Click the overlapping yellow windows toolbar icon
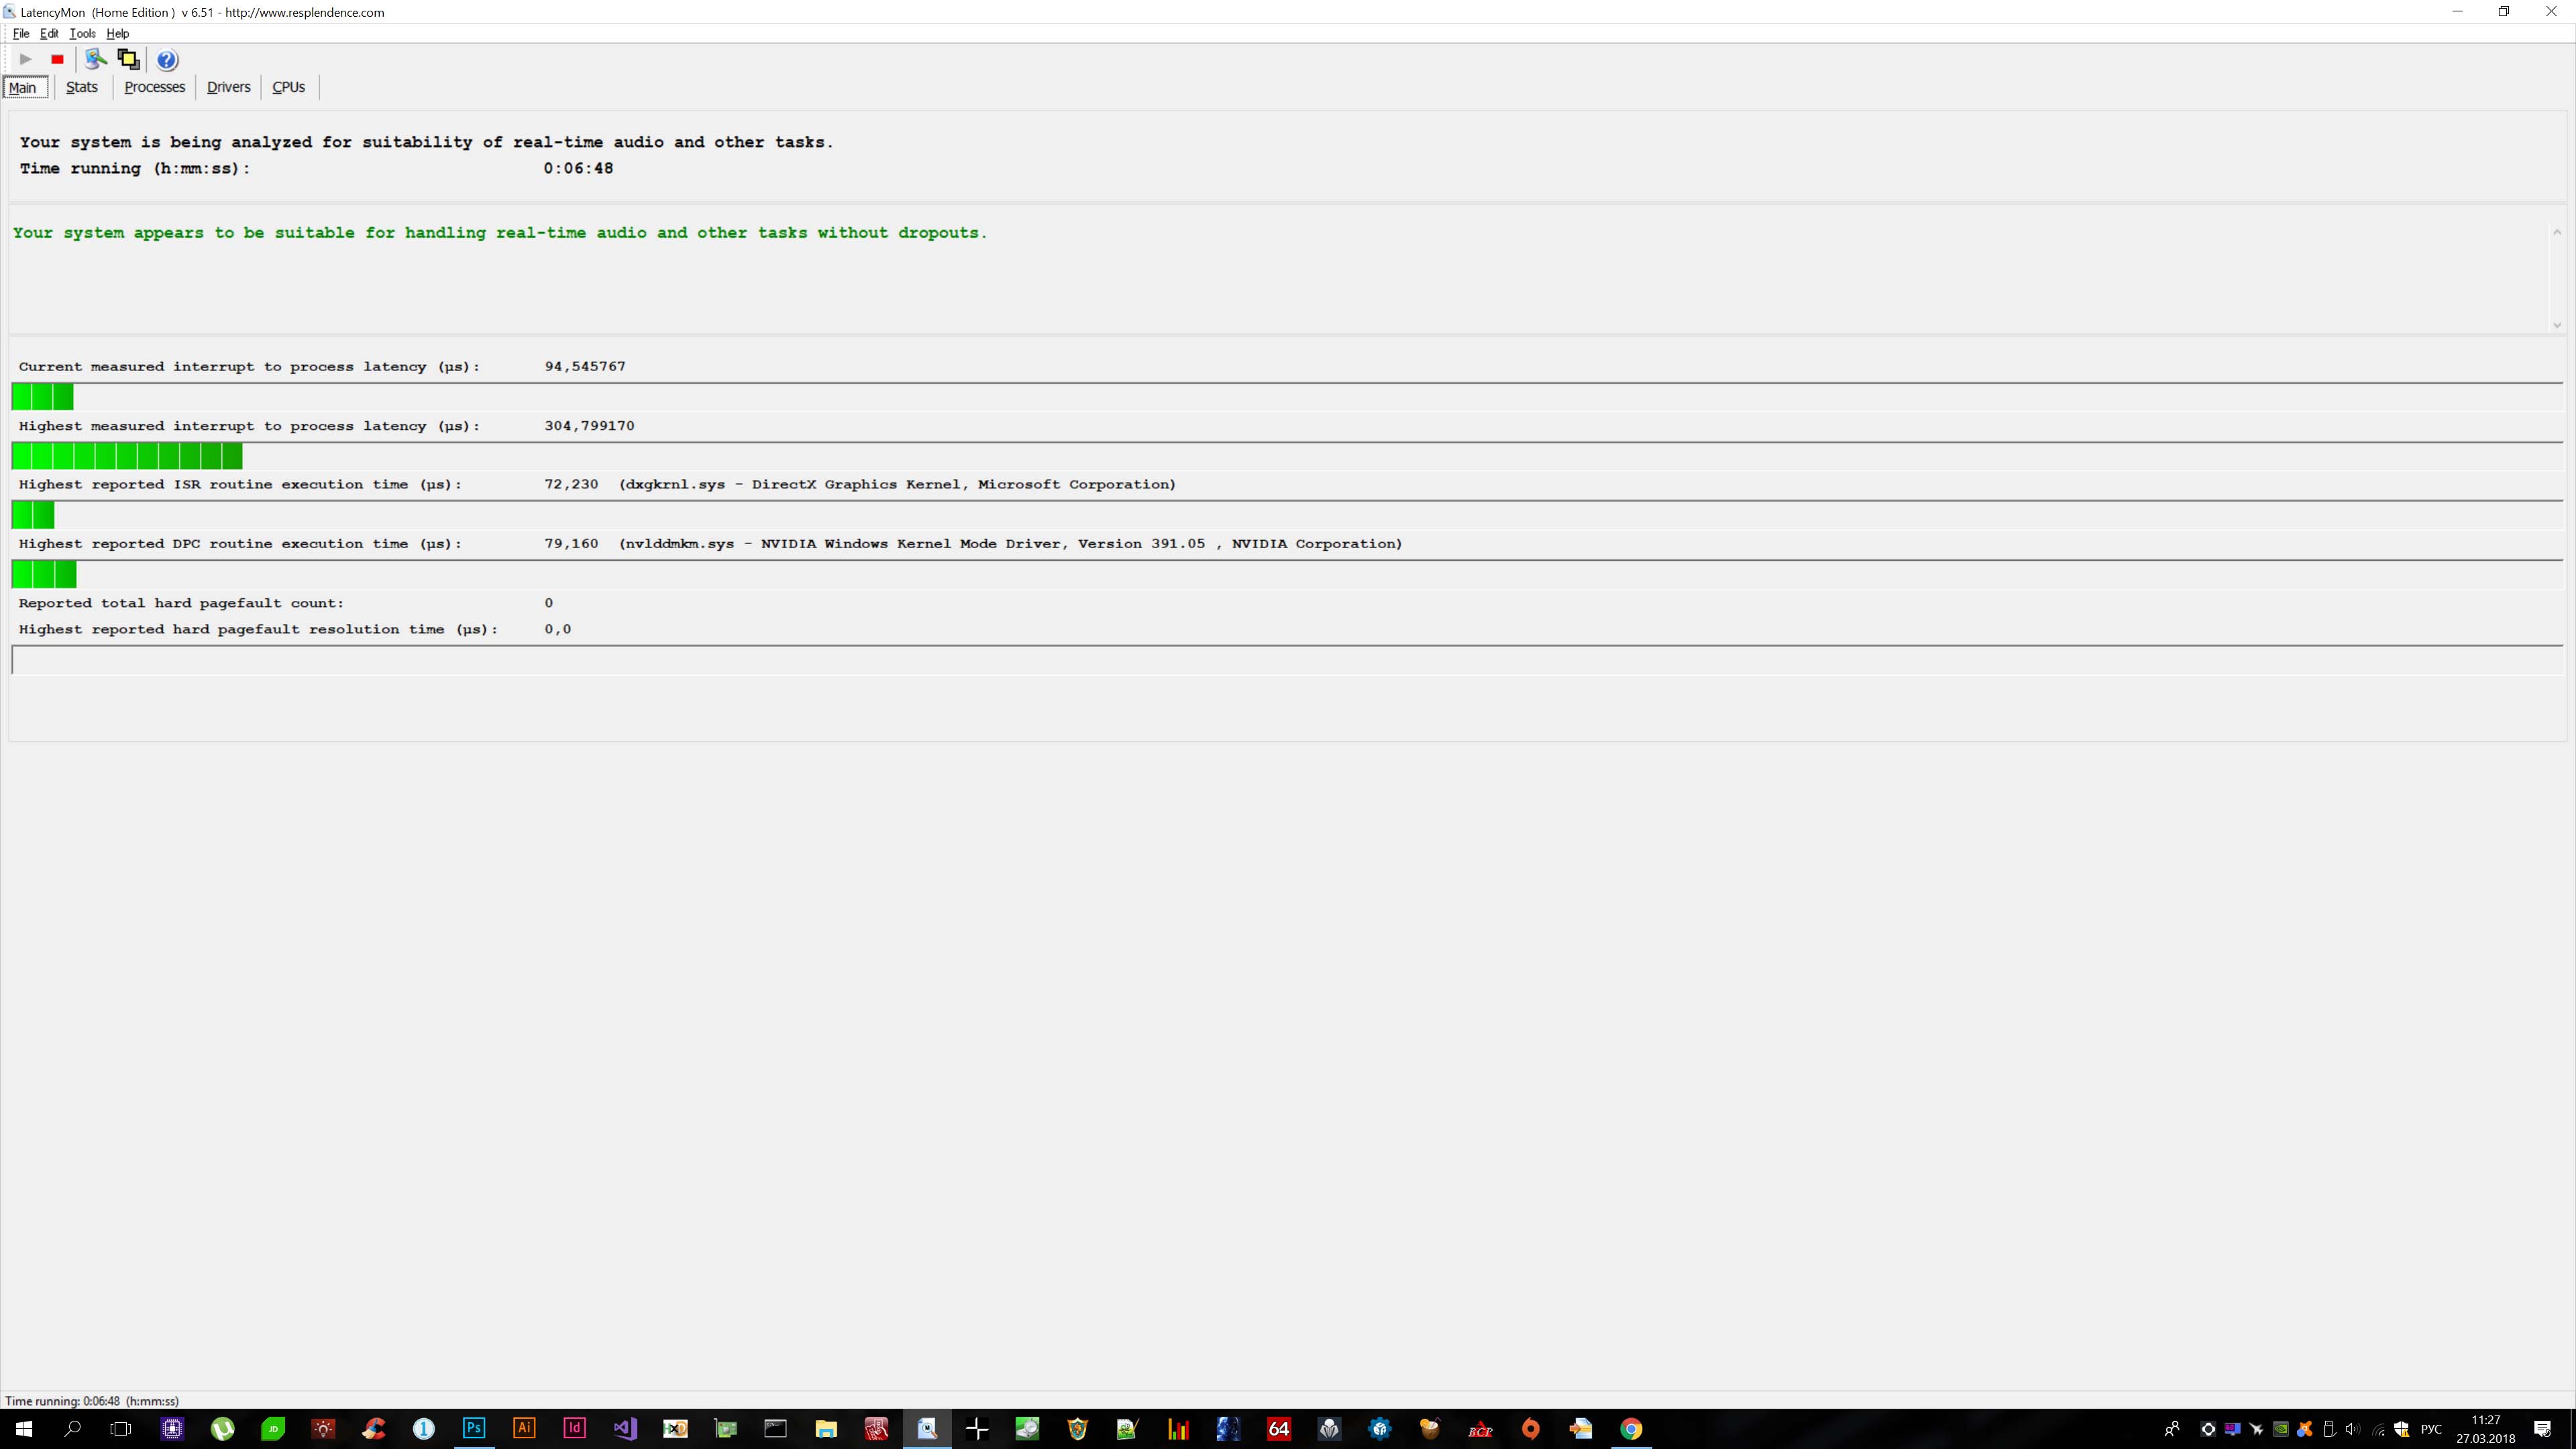This screenshot has height=1449, width=2576. click(128, 60)
